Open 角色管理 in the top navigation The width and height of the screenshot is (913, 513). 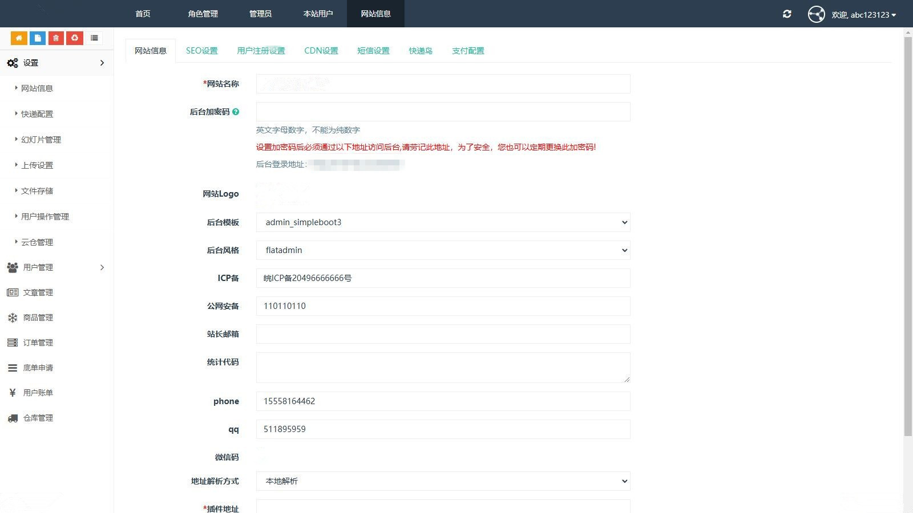[203, 14]
